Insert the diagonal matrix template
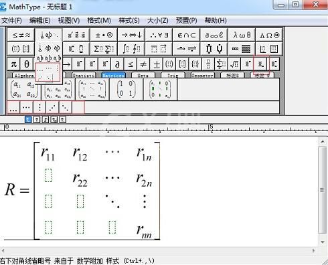The image size is (328, 265). point(160,89)
